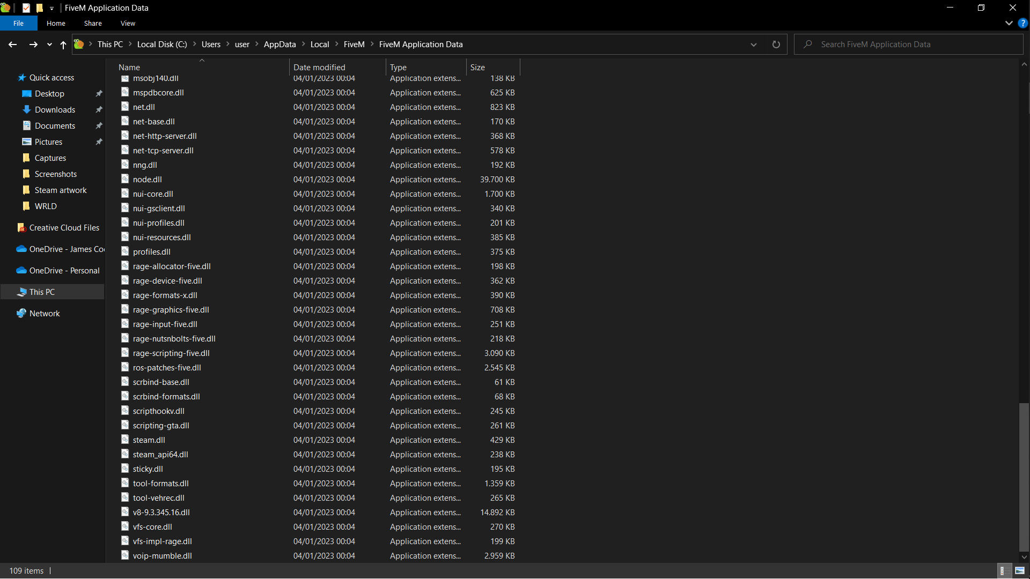Image resolution: width=1030 pixels, height=579 pixels.
Task: Click FiveM breadcrumb segment before Application Data
Action: tap(354, 44)
